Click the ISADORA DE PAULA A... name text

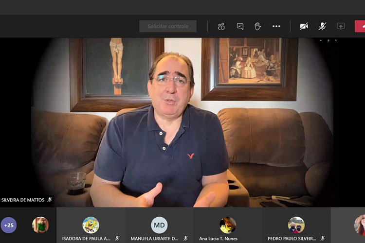(86, 239)
